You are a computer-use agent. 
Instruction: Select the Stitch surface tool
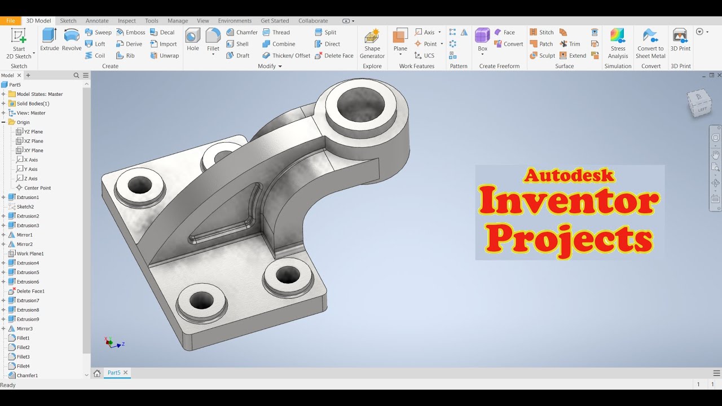[x=541, y=32]
